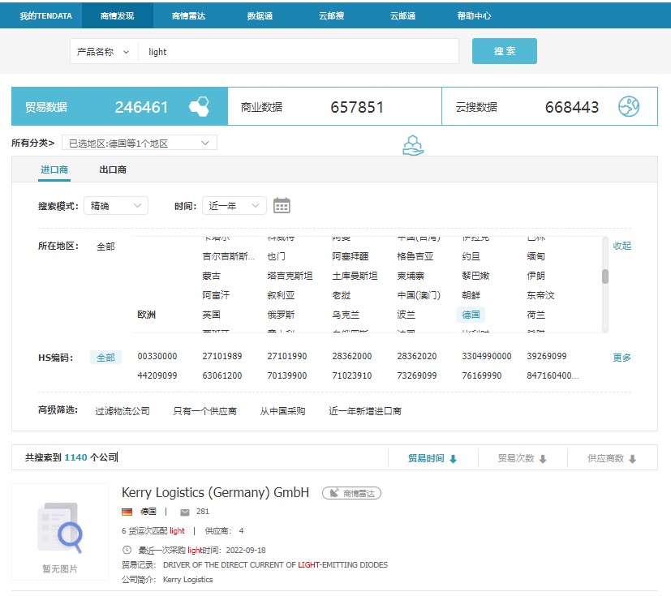Screen dimensions: 671x596
Task: Select the 乌克兰 region
Action: click(x=346, y=315)
